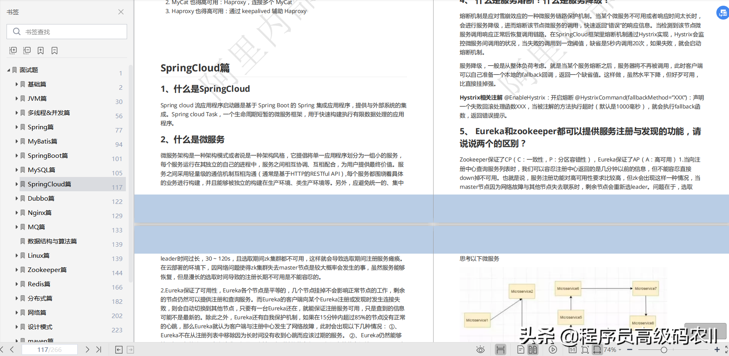This screenshot has width=729, height=356.
Task: Expand the 基础篇 bookmark
Action: [x=17, y=84]
